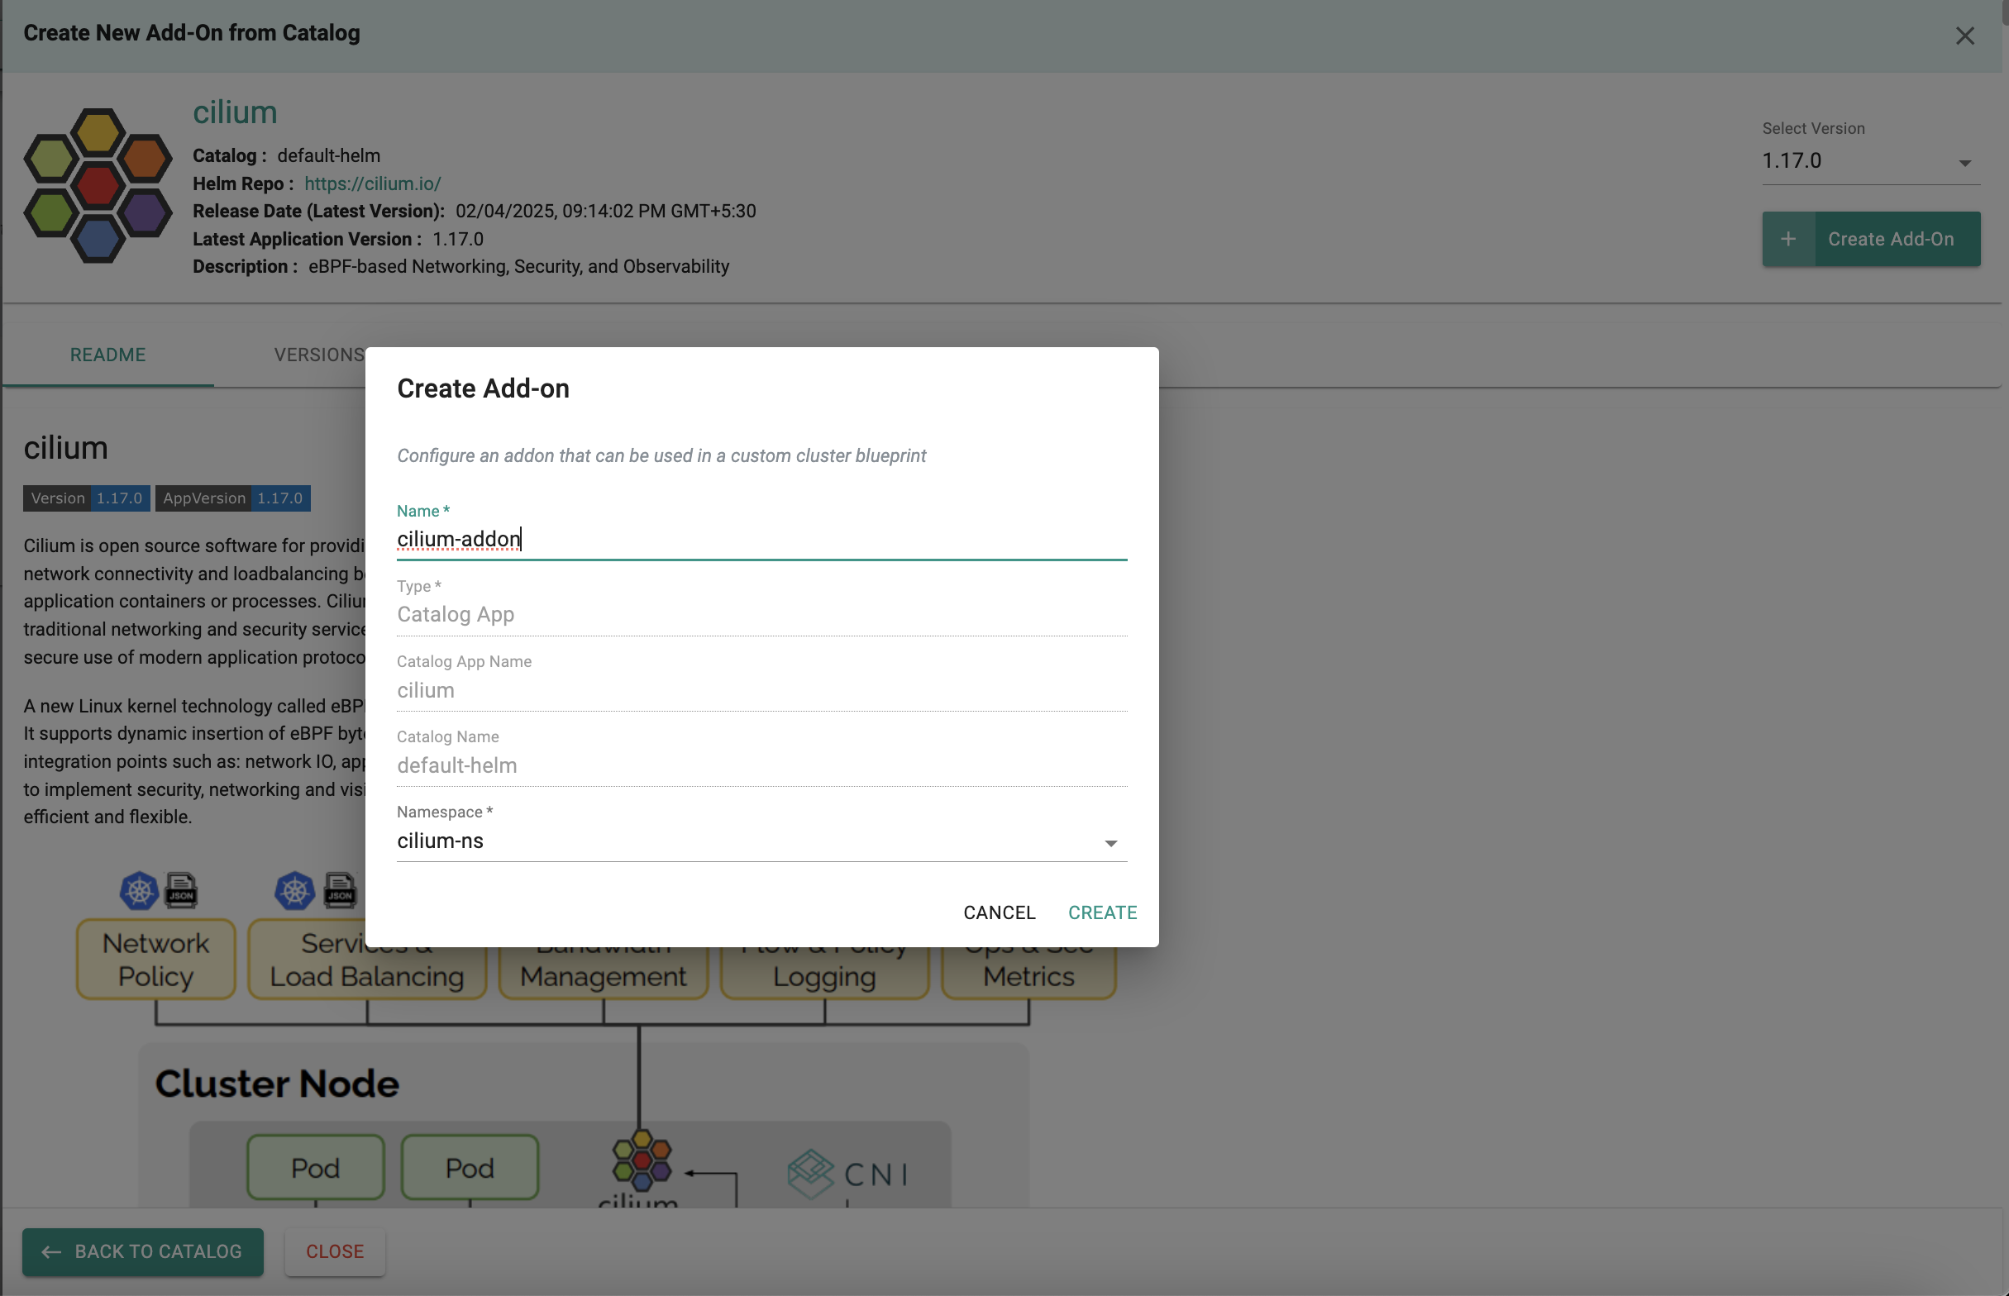Image resolution: width=2009 pixels, height=1296 pixels.
Task: Click the Create Add-on dialog title
Action: pos(483,388)
